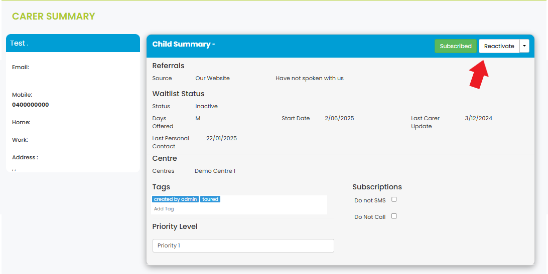Click the Demo Centre 1 value
The width and height of the screenshot is (548, 274).
(x=215, y=171)
